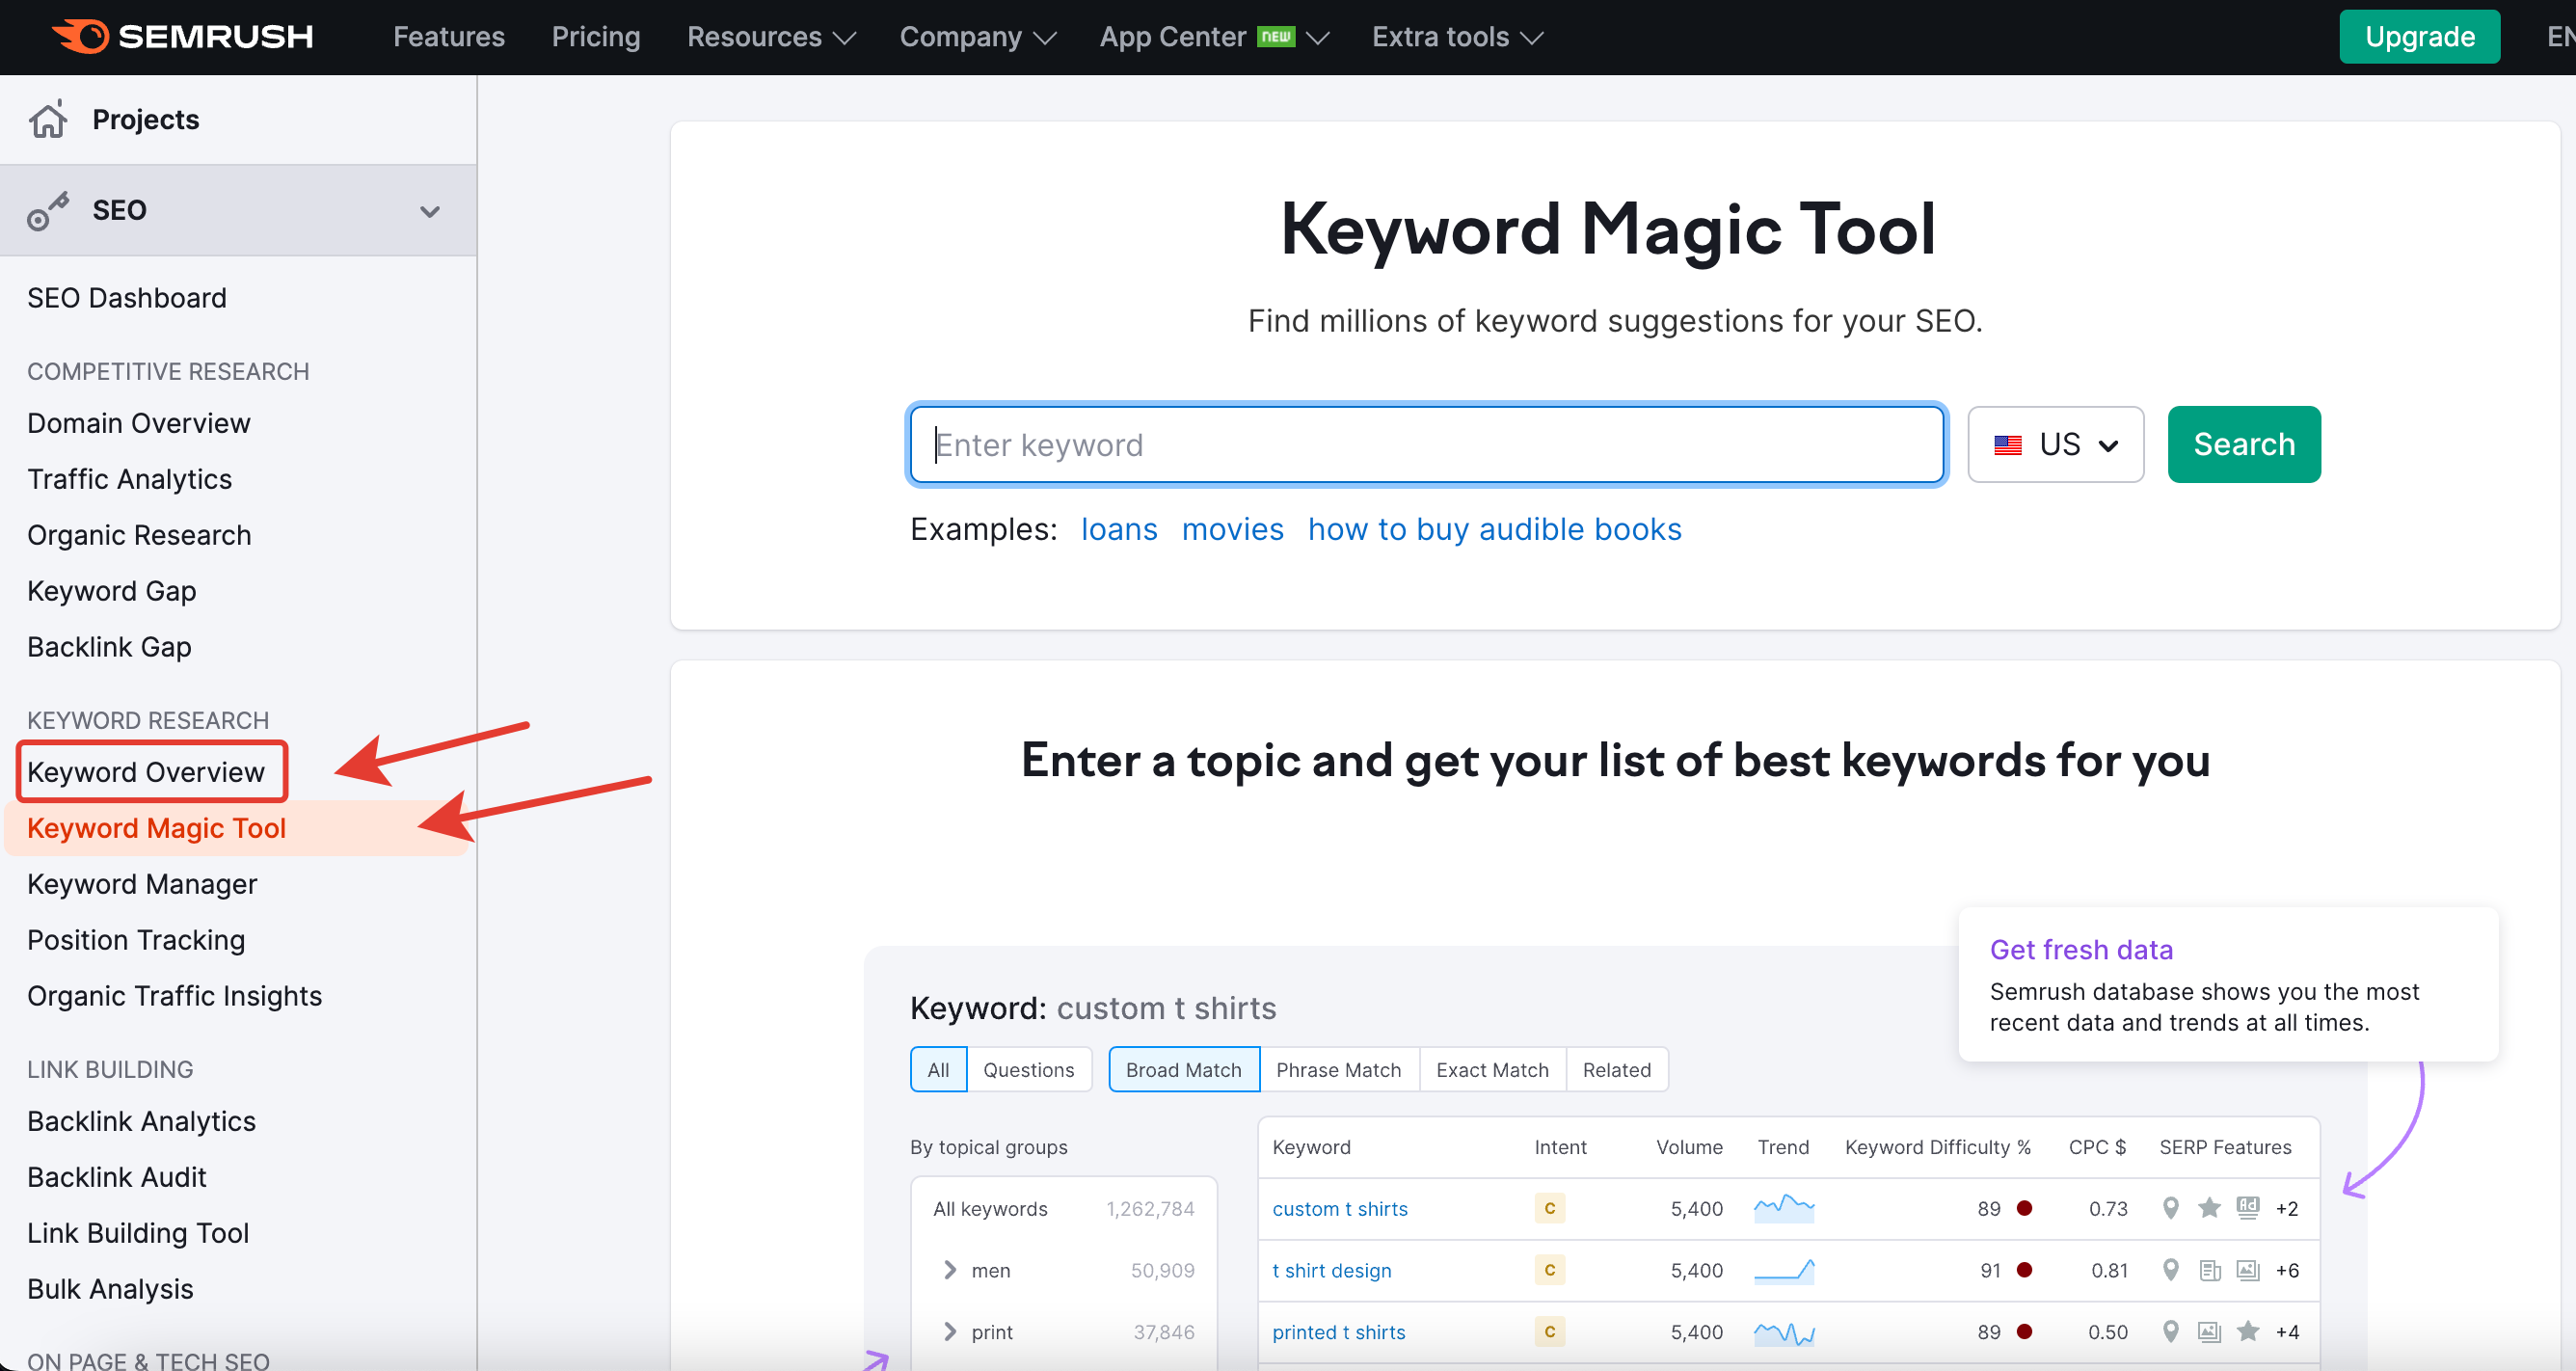
Task: Collapse the SEO sidebar section chevron
Action: click(x=430, y=211)
